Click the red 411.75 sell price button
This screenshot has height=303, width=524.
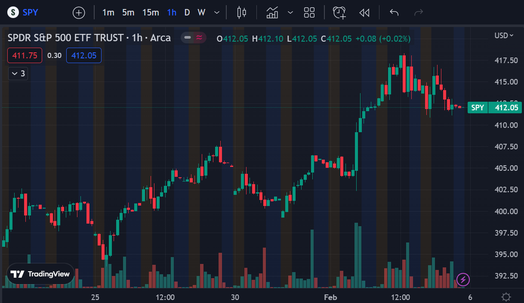pyautogui.click(x=25, y=55)
